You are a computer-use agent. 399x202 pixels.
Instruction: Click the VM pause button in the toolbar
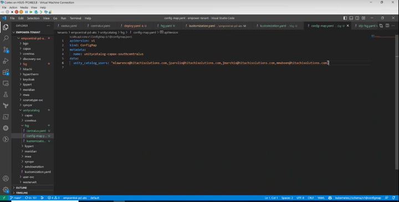26,12
